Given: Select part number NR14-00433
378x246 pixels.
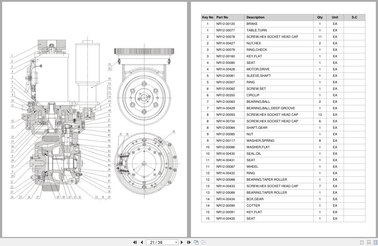Looking at the screenshot, I should pos(225,186).
